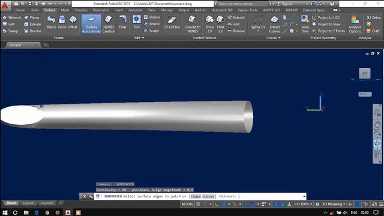Click Hide CV icon

tap(220, 24)
